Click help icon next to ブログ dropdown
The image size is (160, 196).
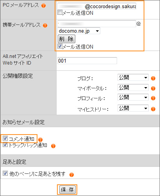click(153, 79)
